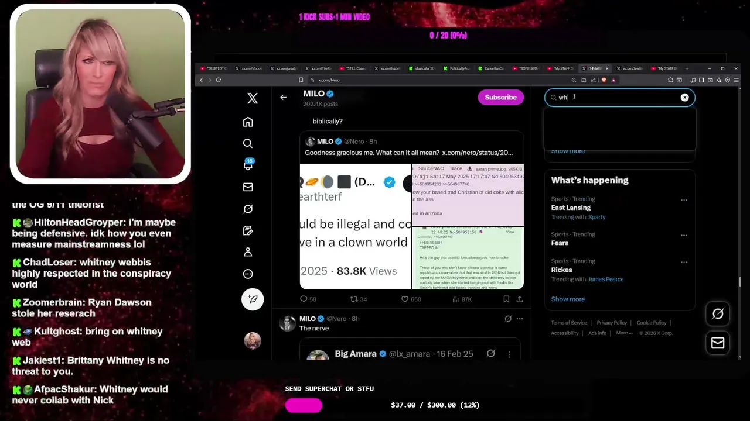750x421 pixels.
Task: Open the Profile person icon in the sidebar
Action: tap(248, 252)
